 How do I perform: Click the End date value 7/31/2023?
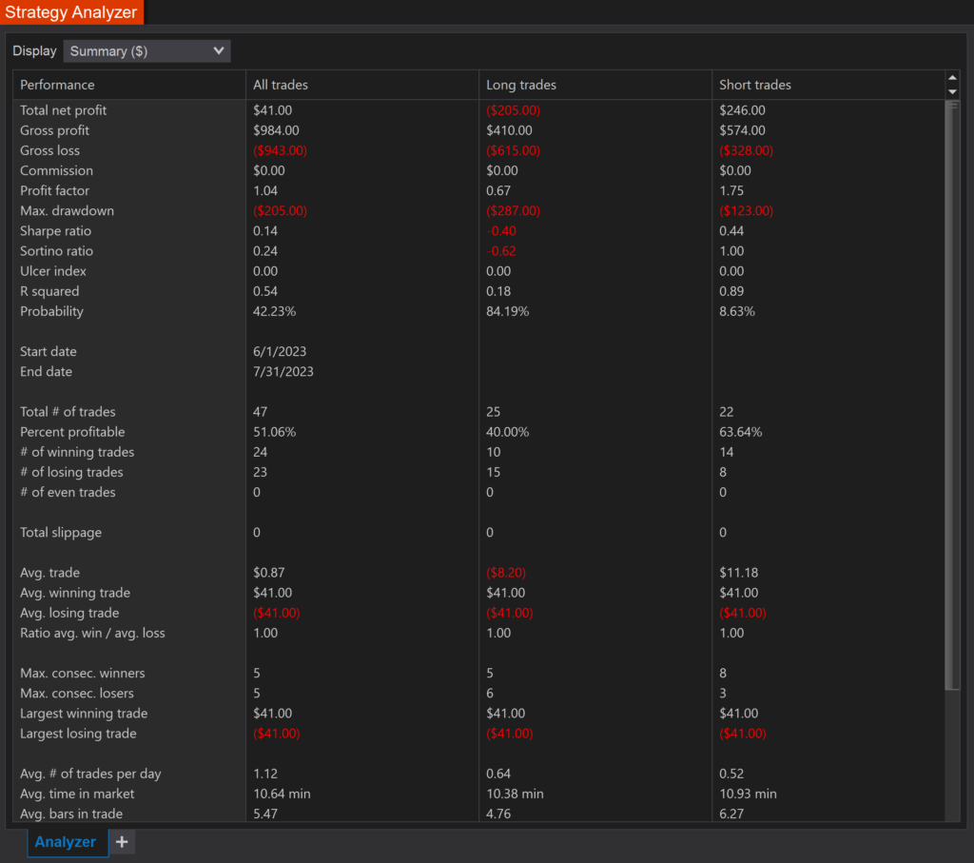(283, 371)
